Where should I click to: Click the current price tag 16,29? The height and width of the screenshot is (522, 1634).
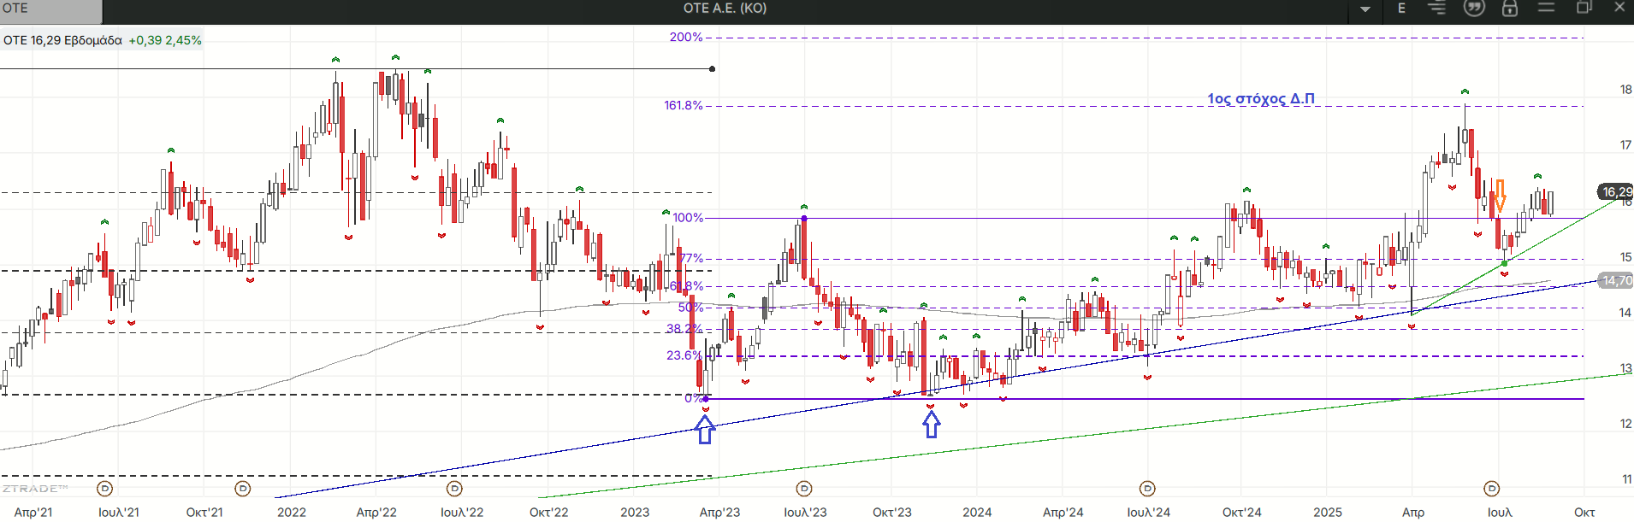point(1615,192)
